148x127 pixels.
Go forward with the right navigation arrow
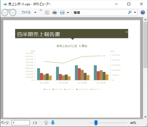(13, 13)
